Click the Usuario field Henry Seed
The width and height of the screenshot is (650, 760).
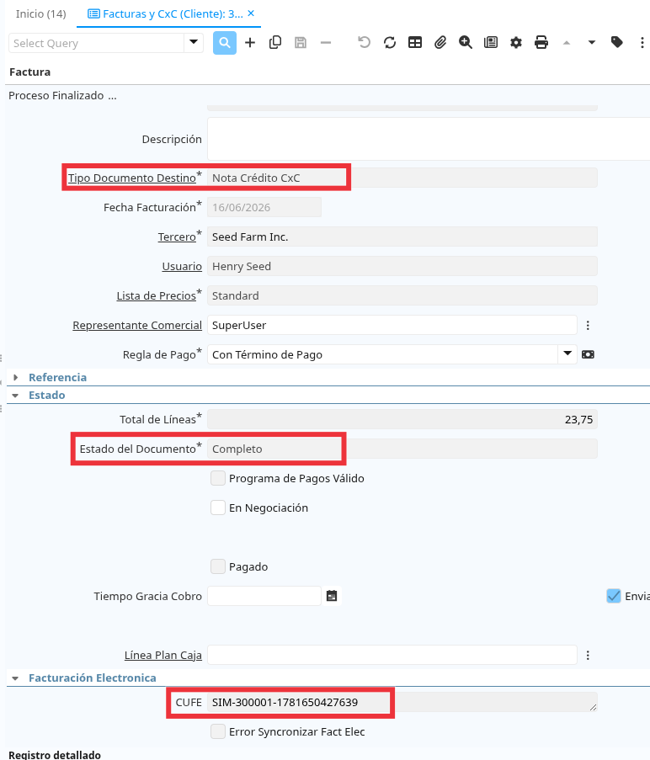tap(402, 266)
